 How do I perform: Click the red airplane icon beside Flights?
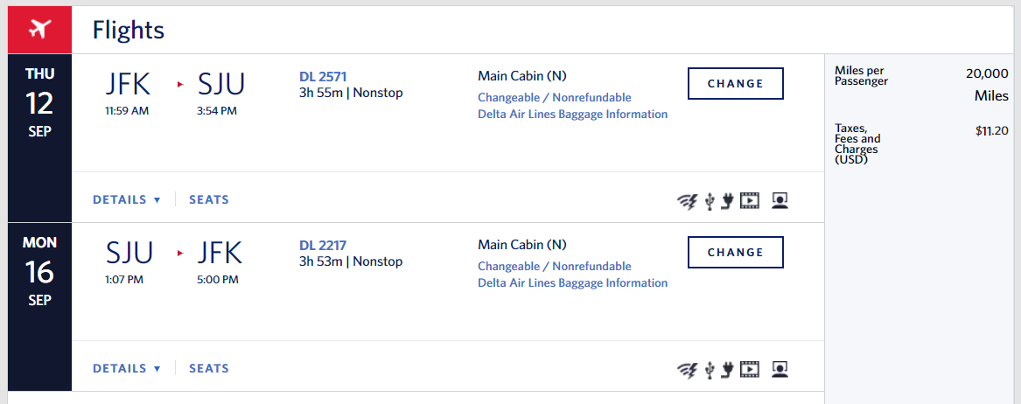(x=39, y=30)
